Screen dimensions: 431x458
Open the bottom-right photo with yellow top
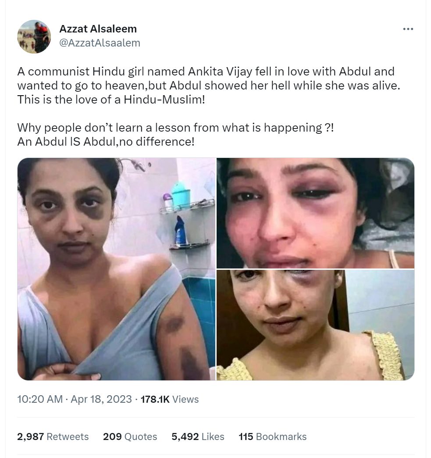coord(315,325)
